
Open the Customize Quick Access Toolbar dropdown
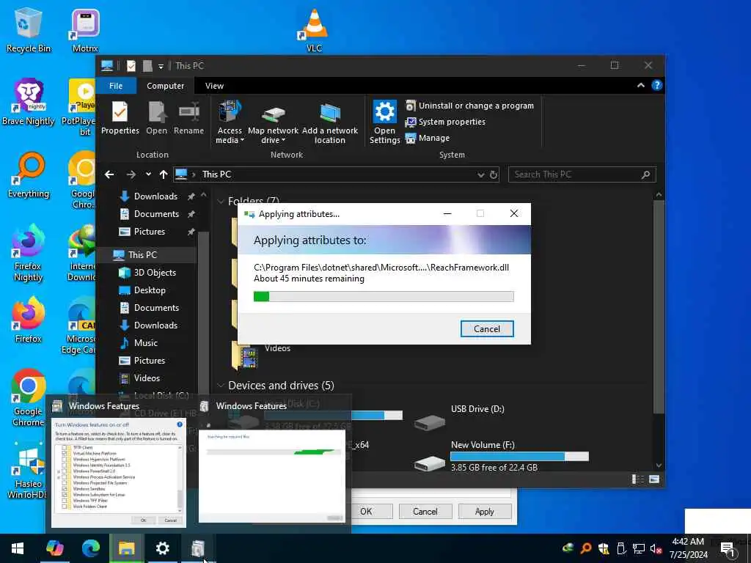161,66
